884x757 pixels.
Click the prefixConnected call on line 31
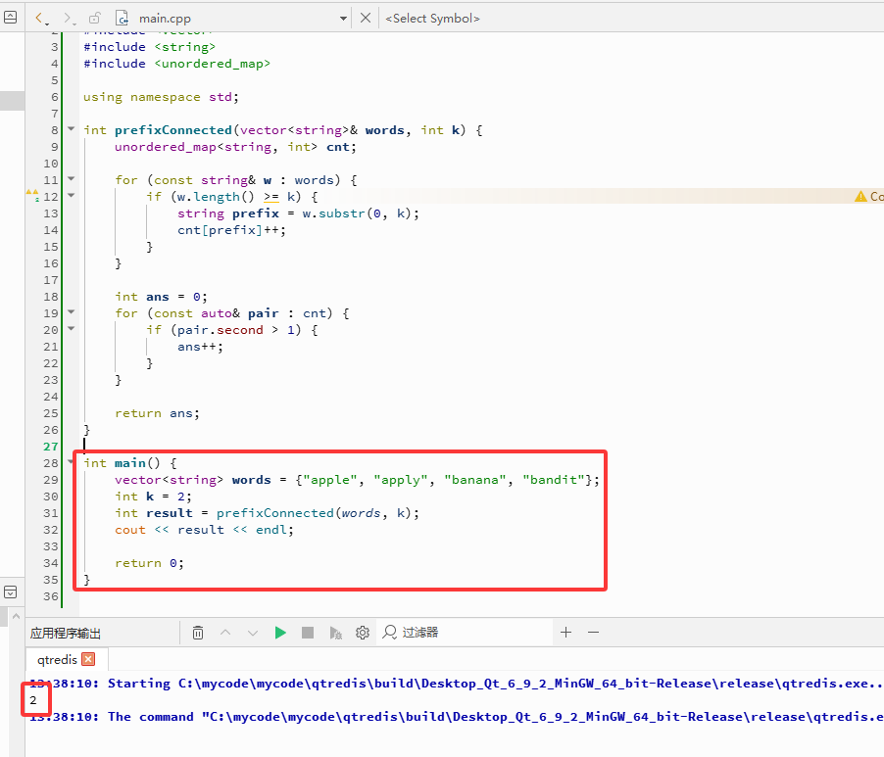275,513
